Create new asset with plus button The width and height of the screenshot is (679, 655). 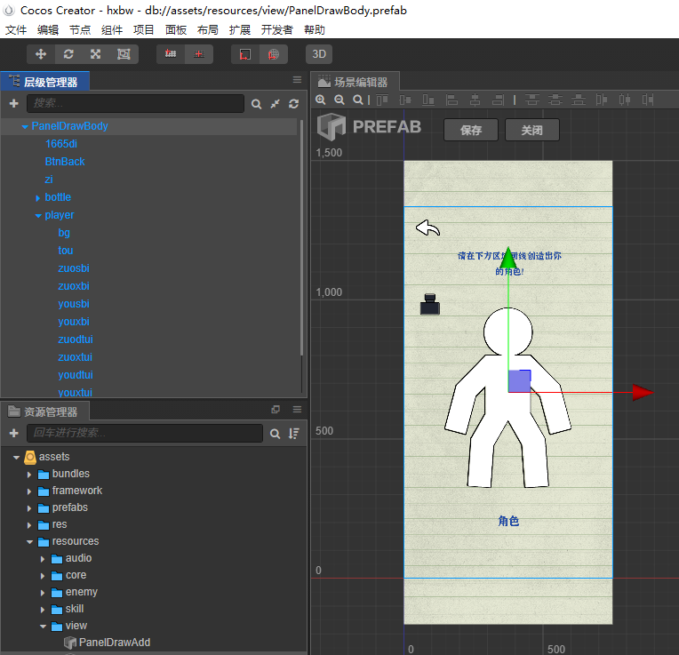(x=14, y=434)
